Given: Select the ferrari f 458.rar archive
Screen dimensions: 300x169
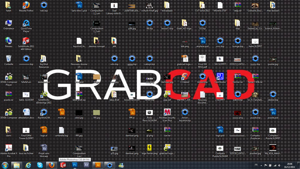Looking at the screenshot, I should [x=255, y=78].
